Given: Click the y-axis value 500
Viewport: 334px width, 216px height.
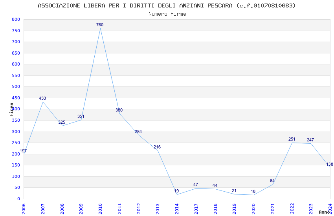Looking at the screenshot, I should click(16, 87).
